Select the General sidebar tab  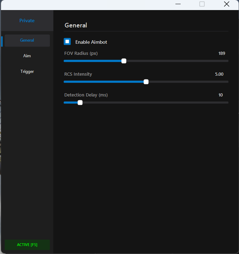(27, 40)
